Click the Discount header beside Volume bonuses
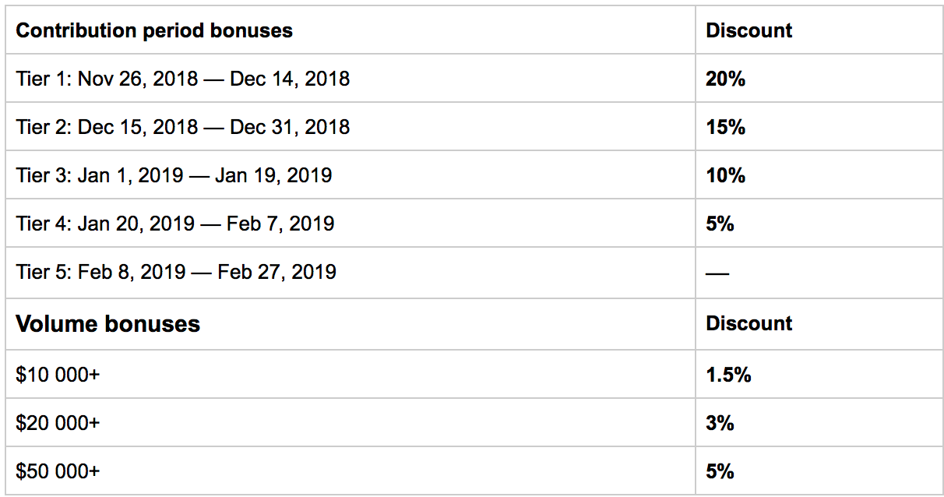944x497 pixels. (749, 323)
